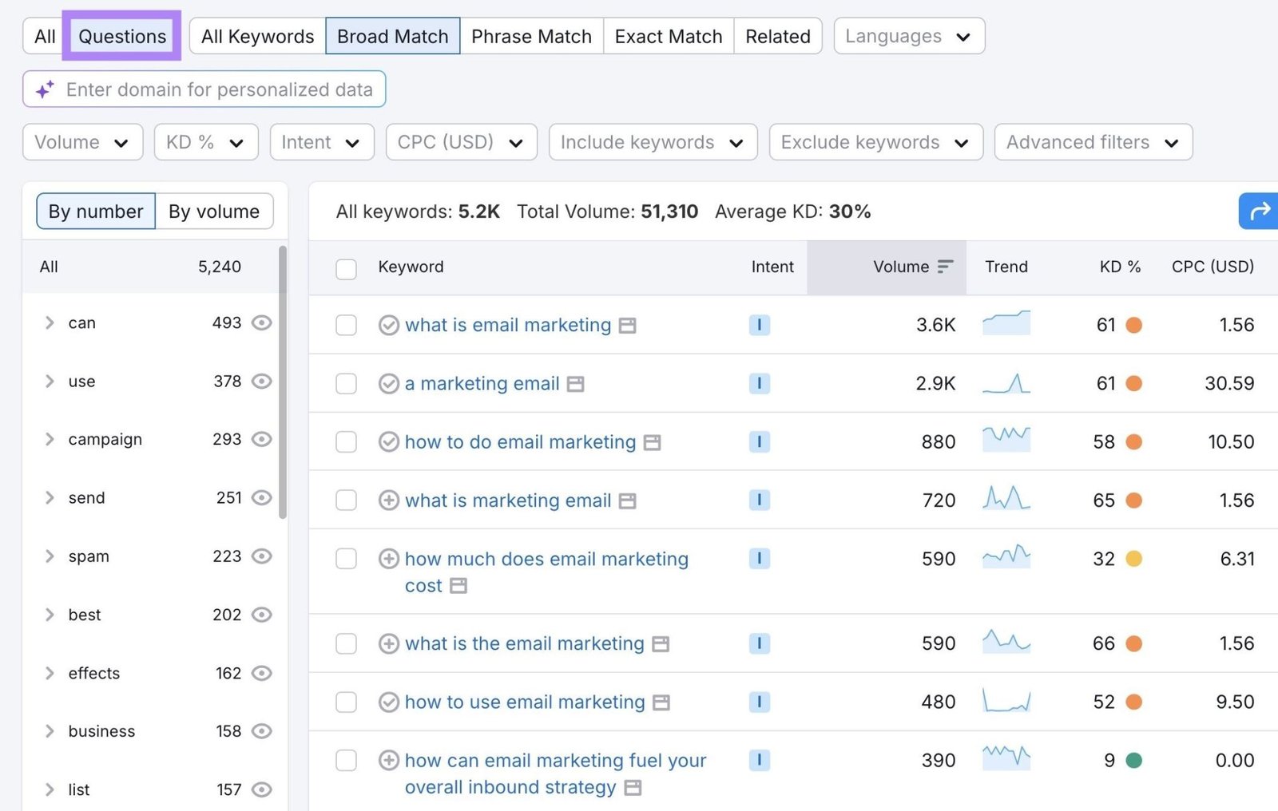
Task: Toggle eye visibility for 'spam' group
Action: click(262, 556)
